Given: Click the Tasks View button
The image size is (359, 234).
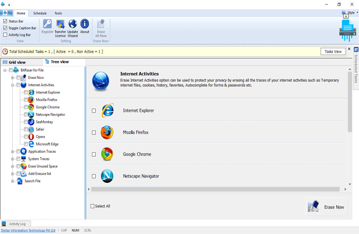Looking at the screenshot, I should (x=333, y=52).
